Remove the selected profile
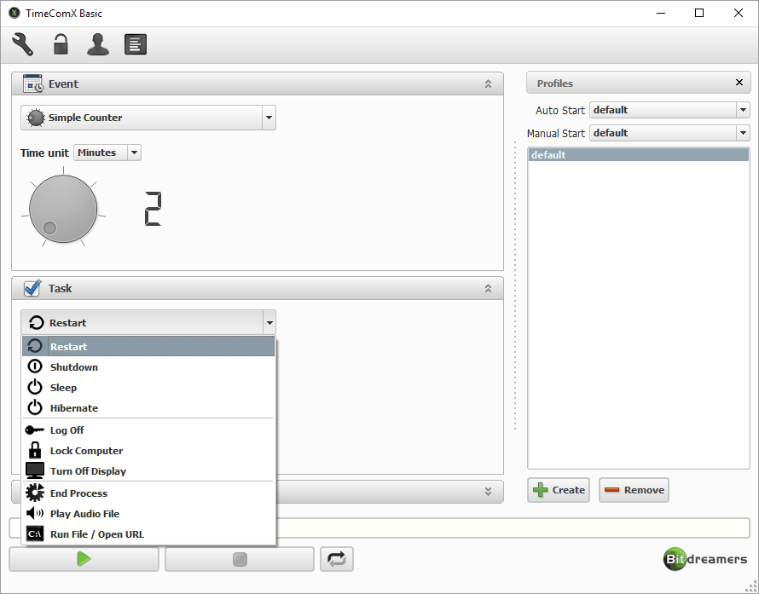Viewport: 759px width, 594px height. [x=634, y=490]
